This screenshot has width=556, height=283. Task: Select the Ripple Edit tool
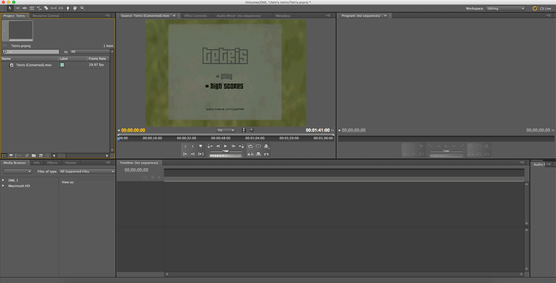point(25,8)
